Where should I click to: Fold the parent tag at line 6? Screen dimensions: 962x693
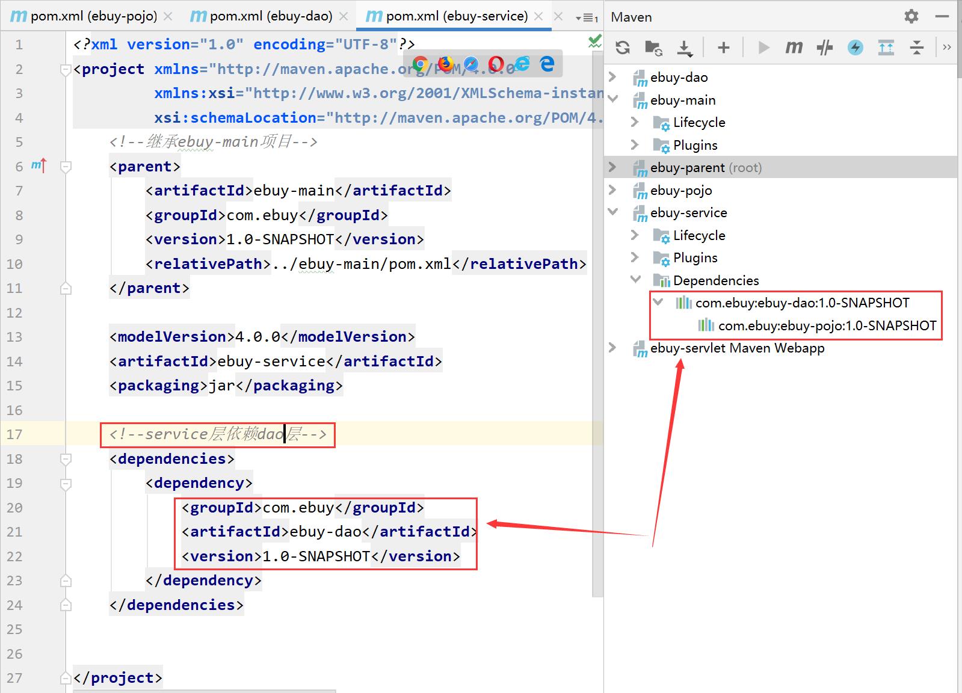pos(66,167)
